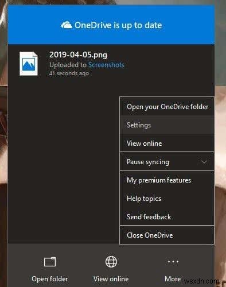
Task: Click the globe View online icon
Action: [111, 262]
